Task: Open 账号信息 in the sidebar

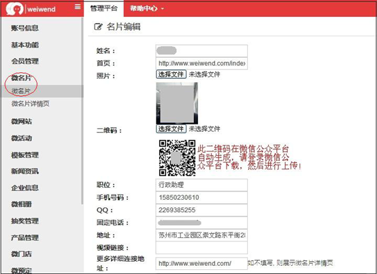Action: 24,28
